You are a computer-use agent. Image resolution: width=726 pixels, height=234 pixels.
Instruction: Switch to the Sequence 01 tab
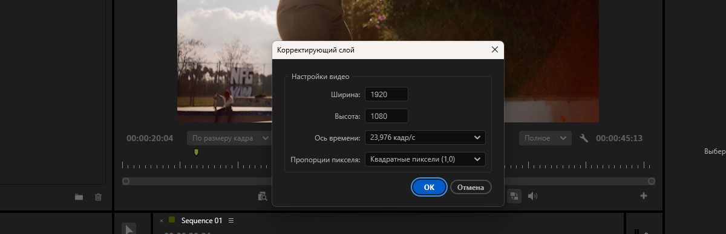[202, 220]
